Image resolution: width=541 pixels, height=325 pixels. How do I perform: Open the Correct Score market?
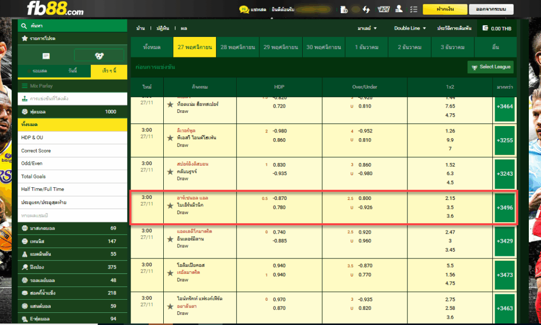coord(72,150)
